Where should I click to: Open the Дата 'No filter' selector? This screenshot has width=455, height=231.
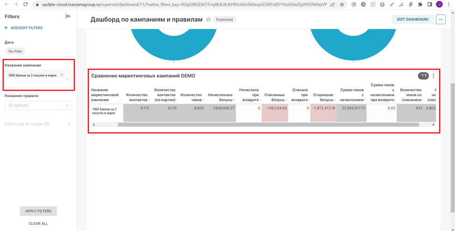coord(15,51)
